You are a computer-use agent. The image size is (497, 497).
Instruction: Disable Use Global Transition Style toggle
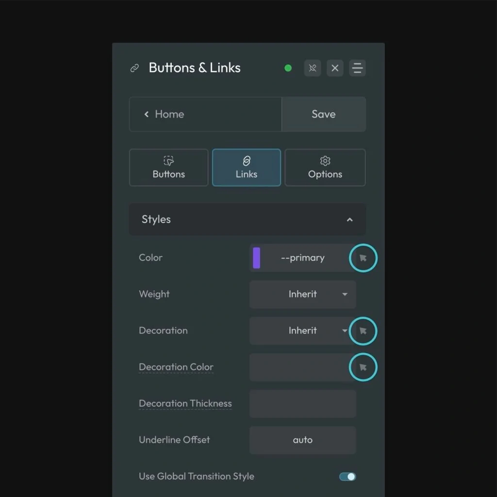(x=348, y=477)
